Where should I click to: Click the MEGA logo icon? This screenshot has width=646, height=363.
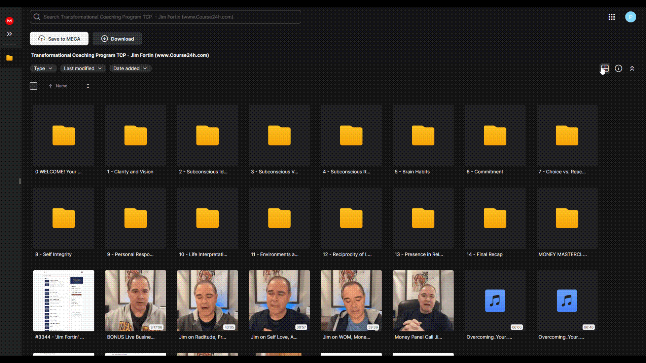[9, 21]
